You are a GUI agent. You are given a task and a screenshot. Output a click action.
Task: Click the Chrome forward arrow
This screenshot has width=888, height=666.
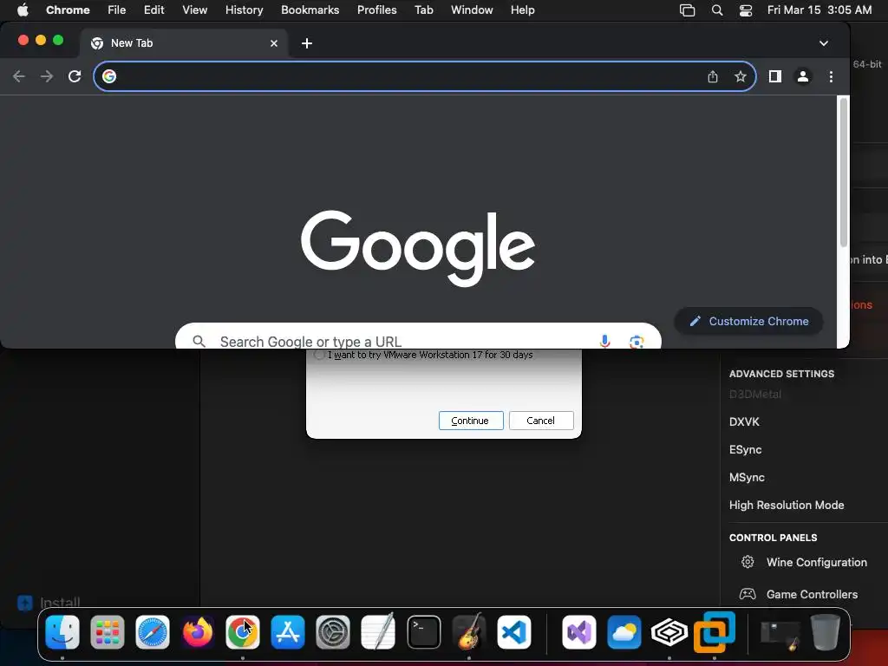tap(47, 76)
